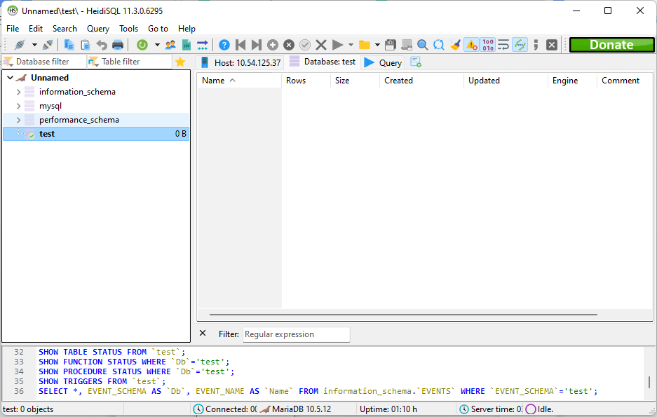This screenshot has width=657, height=417.
Task: Click the Name column header to sort
Action: 213,81
